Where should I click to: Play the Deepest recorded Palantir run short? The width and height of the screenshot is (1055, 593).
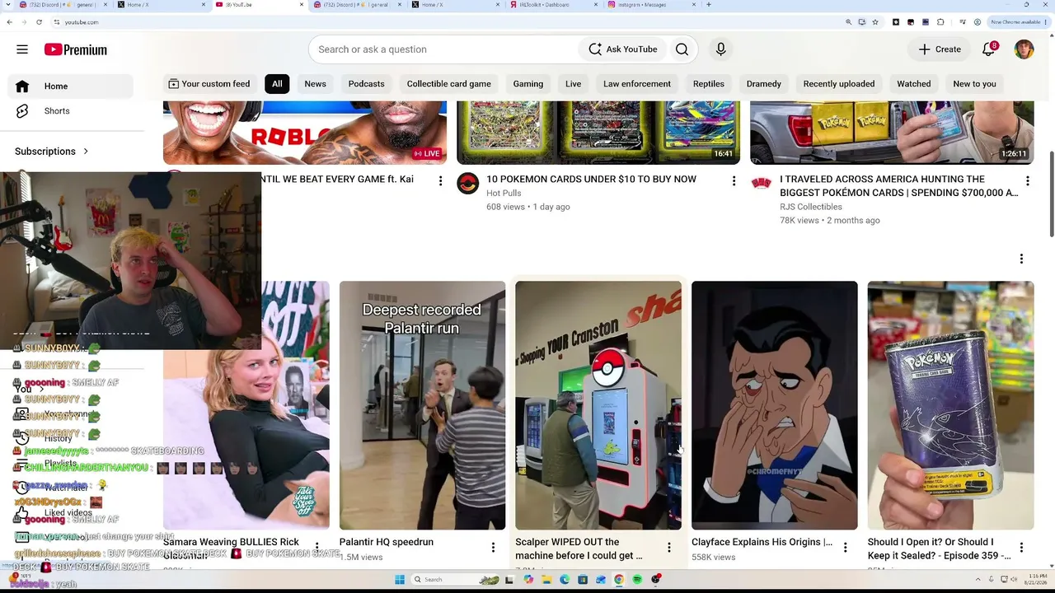(x=422, y=405)
